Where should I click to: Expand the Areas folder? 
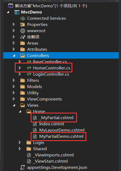14,43
